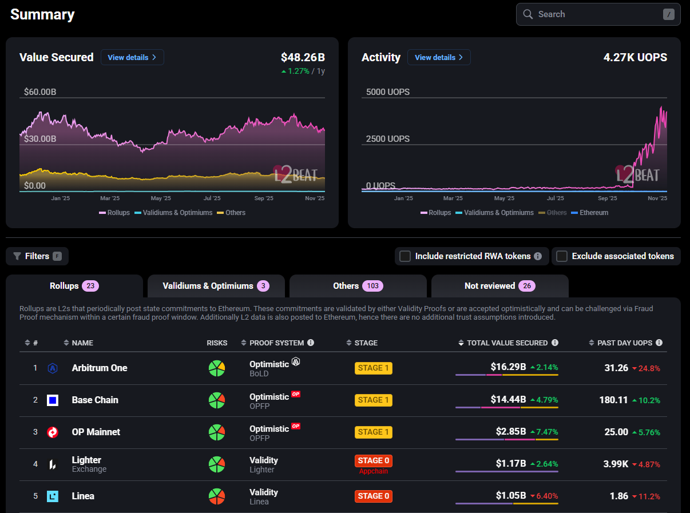The height and width of the screenshot is (513, 690).
Task: Switch to Validiums & Optimiums tab
Action: tap(216, 286)
